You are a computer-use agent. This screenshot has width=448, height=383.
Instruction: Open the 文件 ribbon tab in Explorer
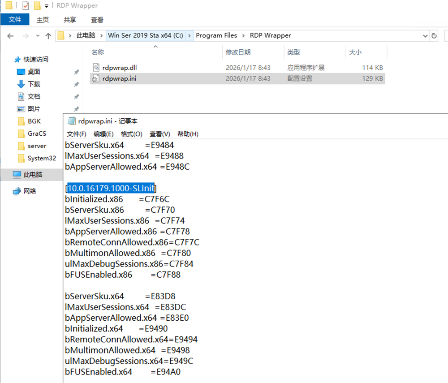[15, 20]
